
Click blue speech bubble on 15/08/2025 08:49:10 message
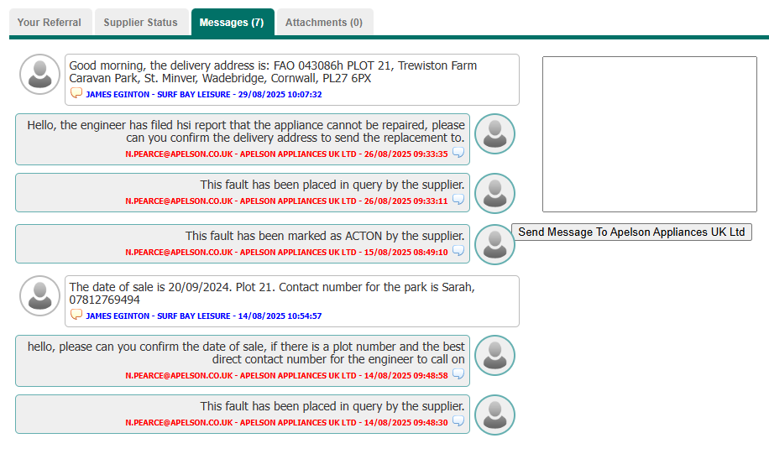tap(458, 251)
